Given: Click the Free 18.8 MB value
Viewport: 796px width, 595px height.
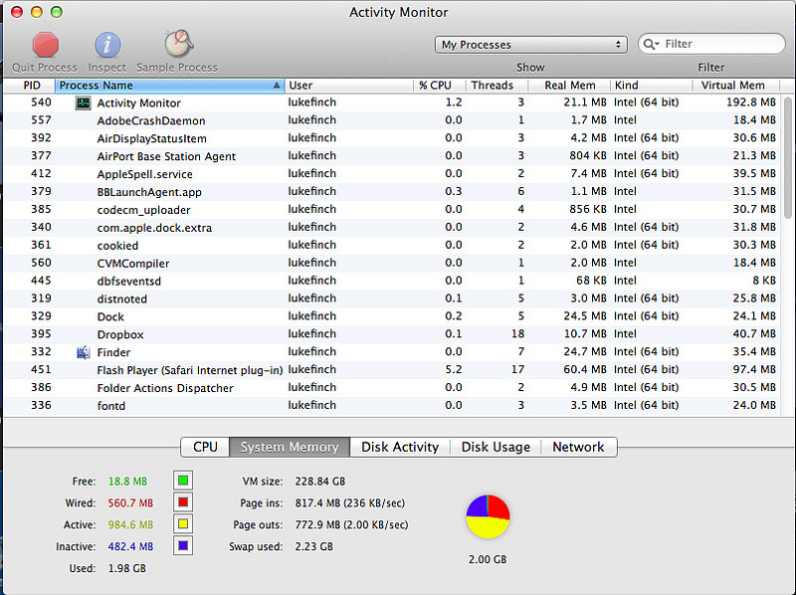Looking at the screenshot, I should click(127, 481).
